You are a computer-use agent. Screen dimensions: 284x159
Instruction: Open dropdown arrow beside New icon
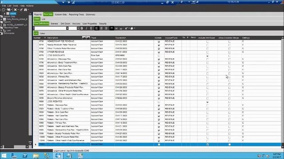tap(6, 10)
